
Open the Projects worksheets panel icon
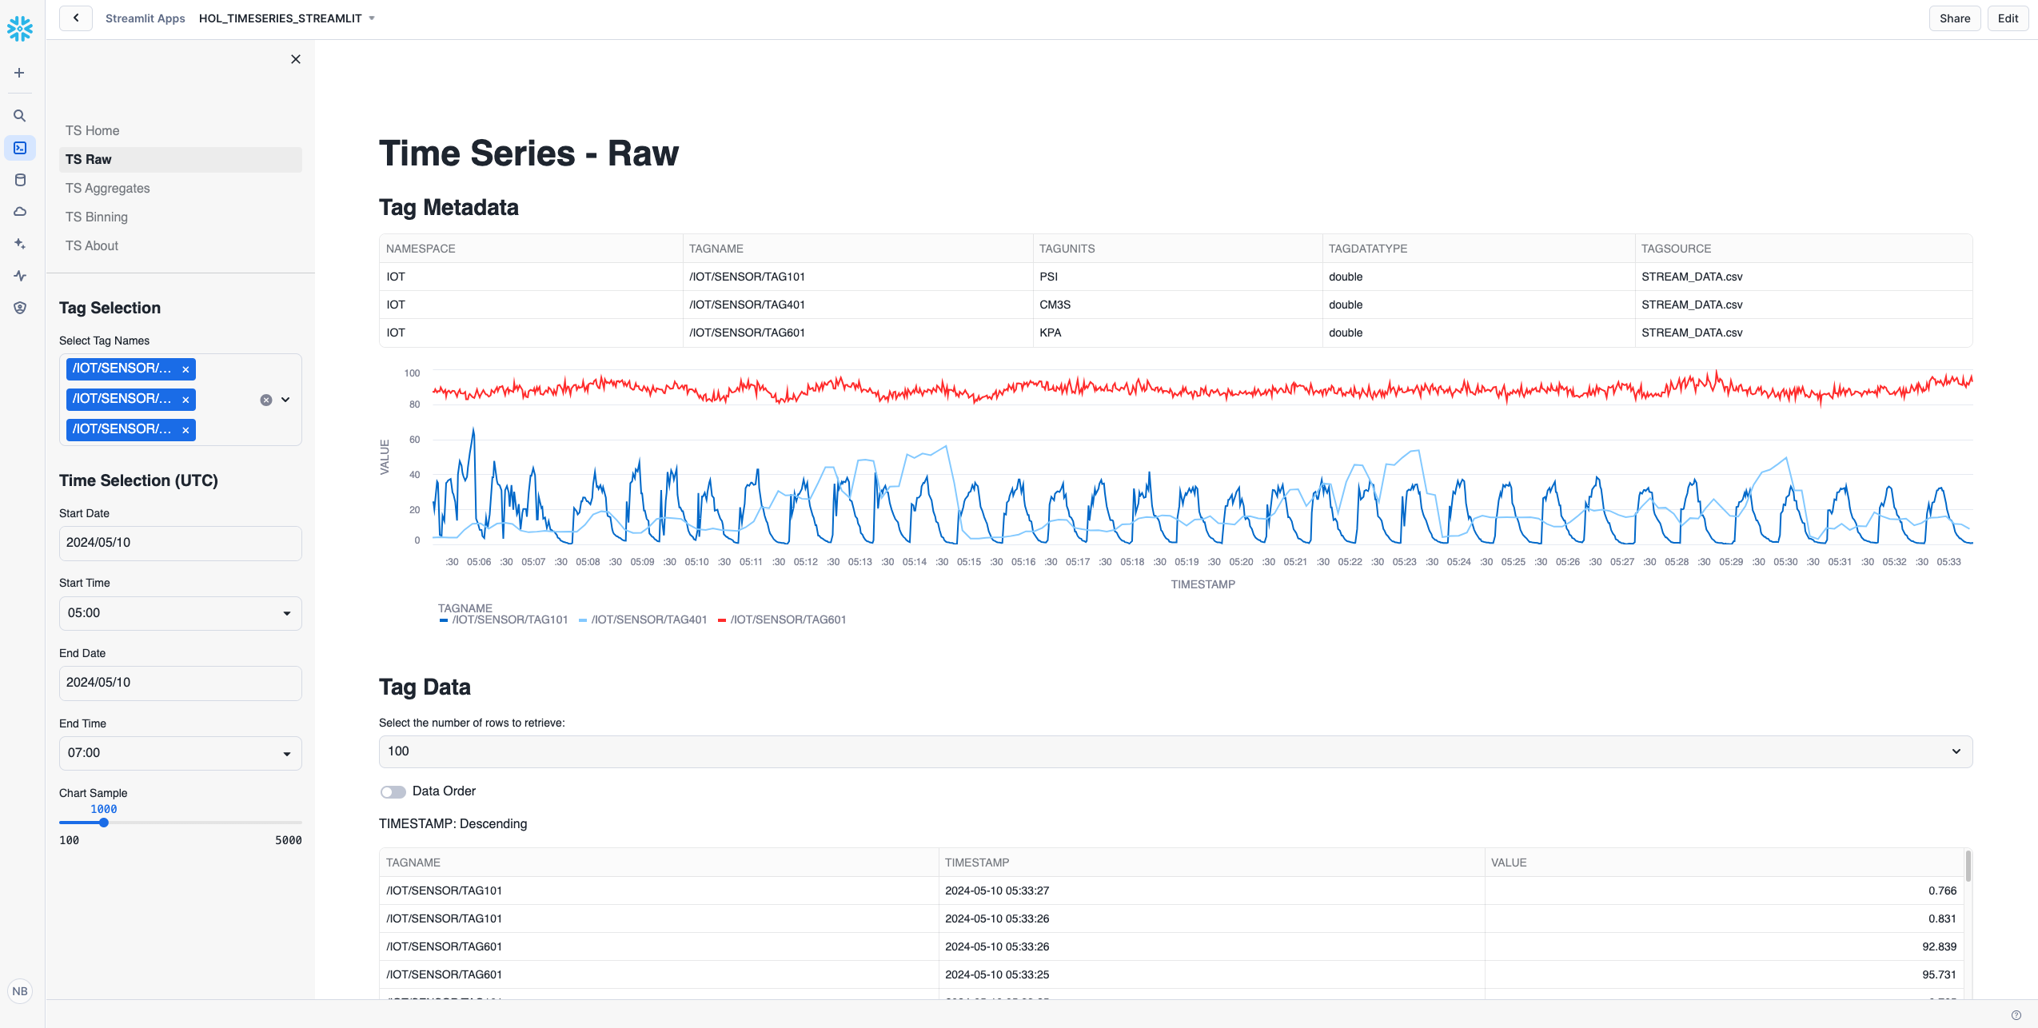tap(19, 147)
